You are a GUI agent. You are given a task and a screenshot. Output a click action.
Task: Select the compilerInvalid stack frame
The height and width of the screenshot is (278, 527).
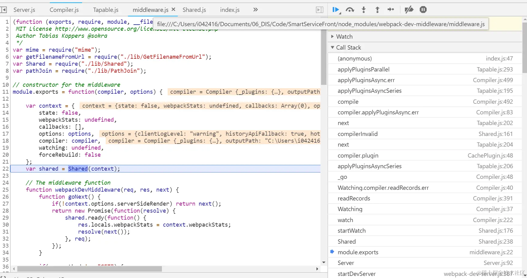click(425, 134)
